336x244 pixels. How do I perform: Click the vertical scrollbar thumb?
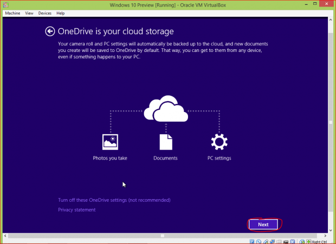[331, 122]
